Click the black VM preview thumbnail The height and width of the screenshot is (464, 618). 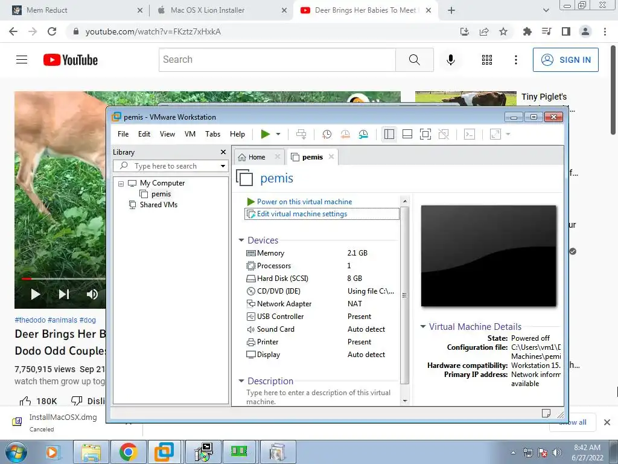coord(488,256)
